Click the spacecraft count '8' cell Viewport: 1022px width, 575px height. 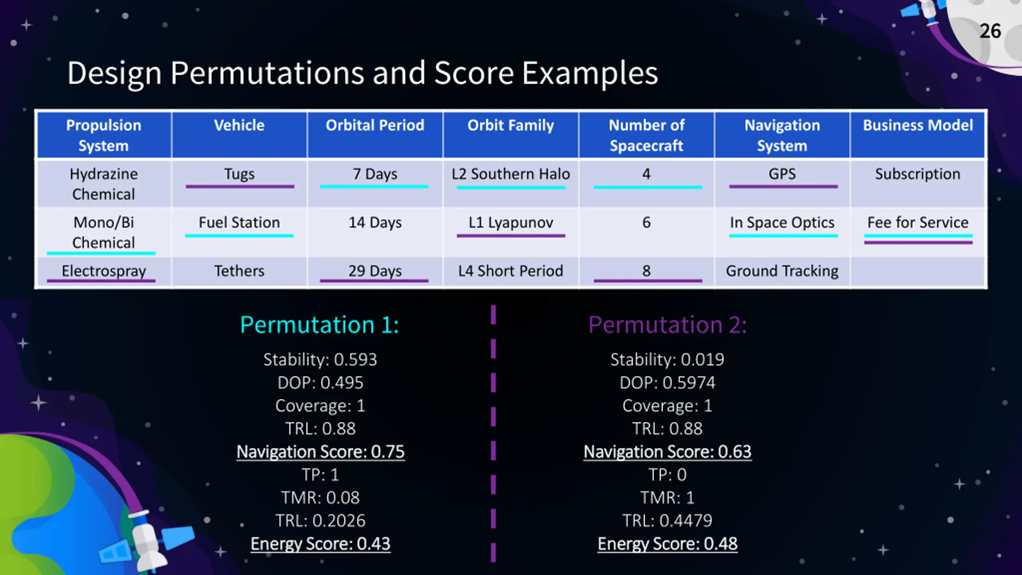tap(646, 272)
